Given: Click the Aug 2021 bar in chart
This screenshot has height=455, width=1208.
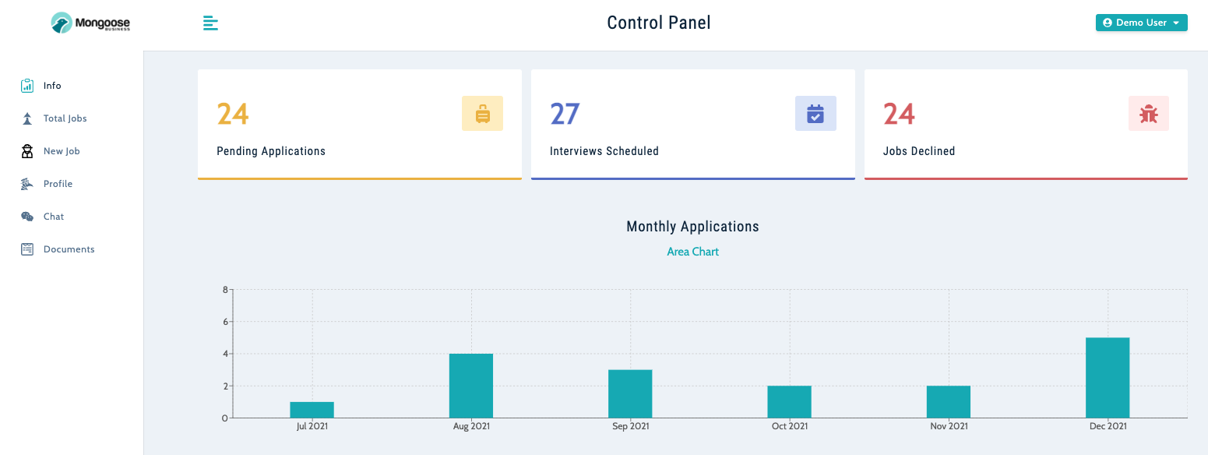Looking at the screenshot, I should point(471,386).
